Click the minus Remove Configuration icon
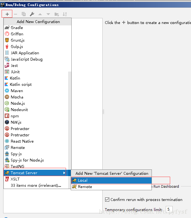The height and width of the screenshot is (218, 191). tap(15, 14)
